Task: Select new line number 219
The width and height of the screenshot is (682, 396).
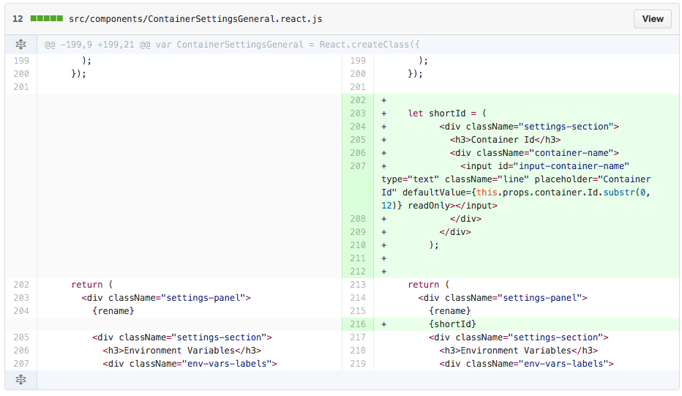Action: tap(357, 364)
